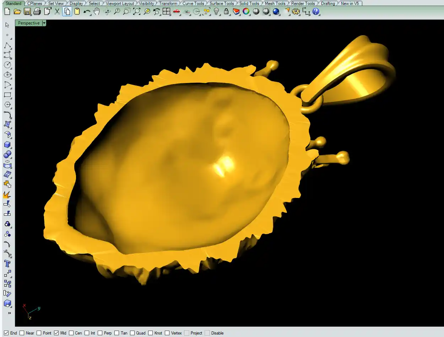444x337 pixels.
Task: Open the Help question mark icon
Action: click(316, 11)
